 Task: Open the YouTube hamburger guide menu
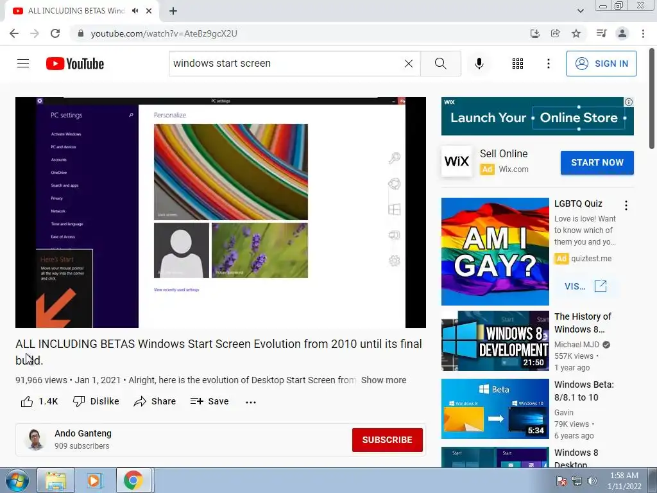point(23,64)
